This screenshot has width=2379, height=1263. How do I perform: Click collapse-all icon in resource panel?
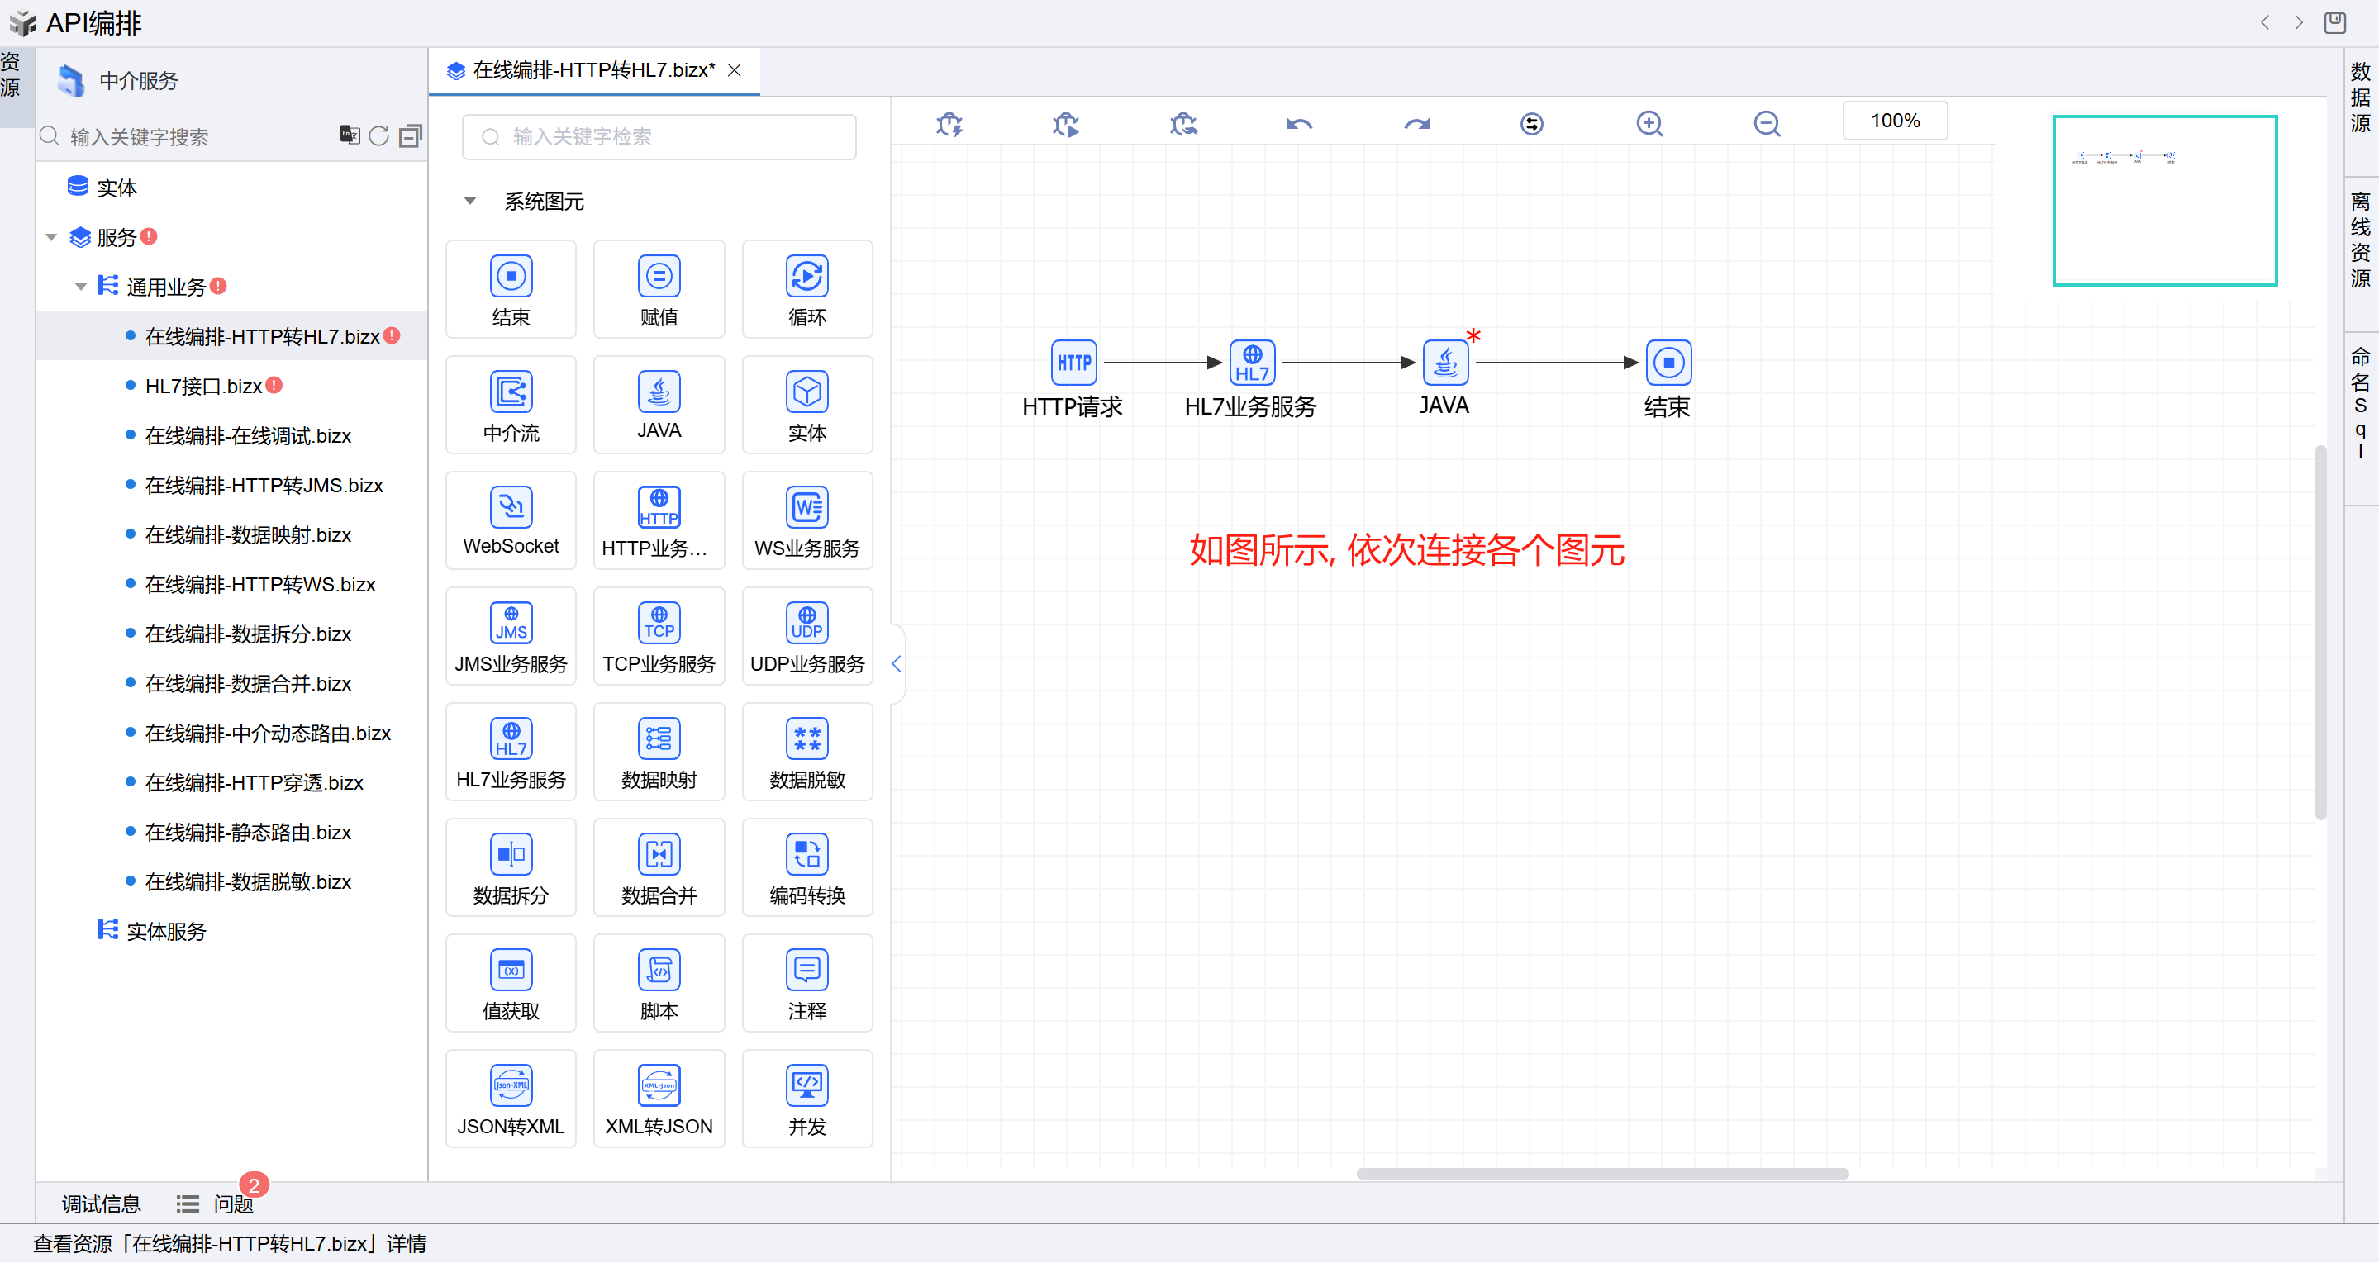tap(410, 136)
